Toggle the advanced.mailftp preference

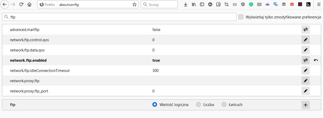tap(306, 29)
